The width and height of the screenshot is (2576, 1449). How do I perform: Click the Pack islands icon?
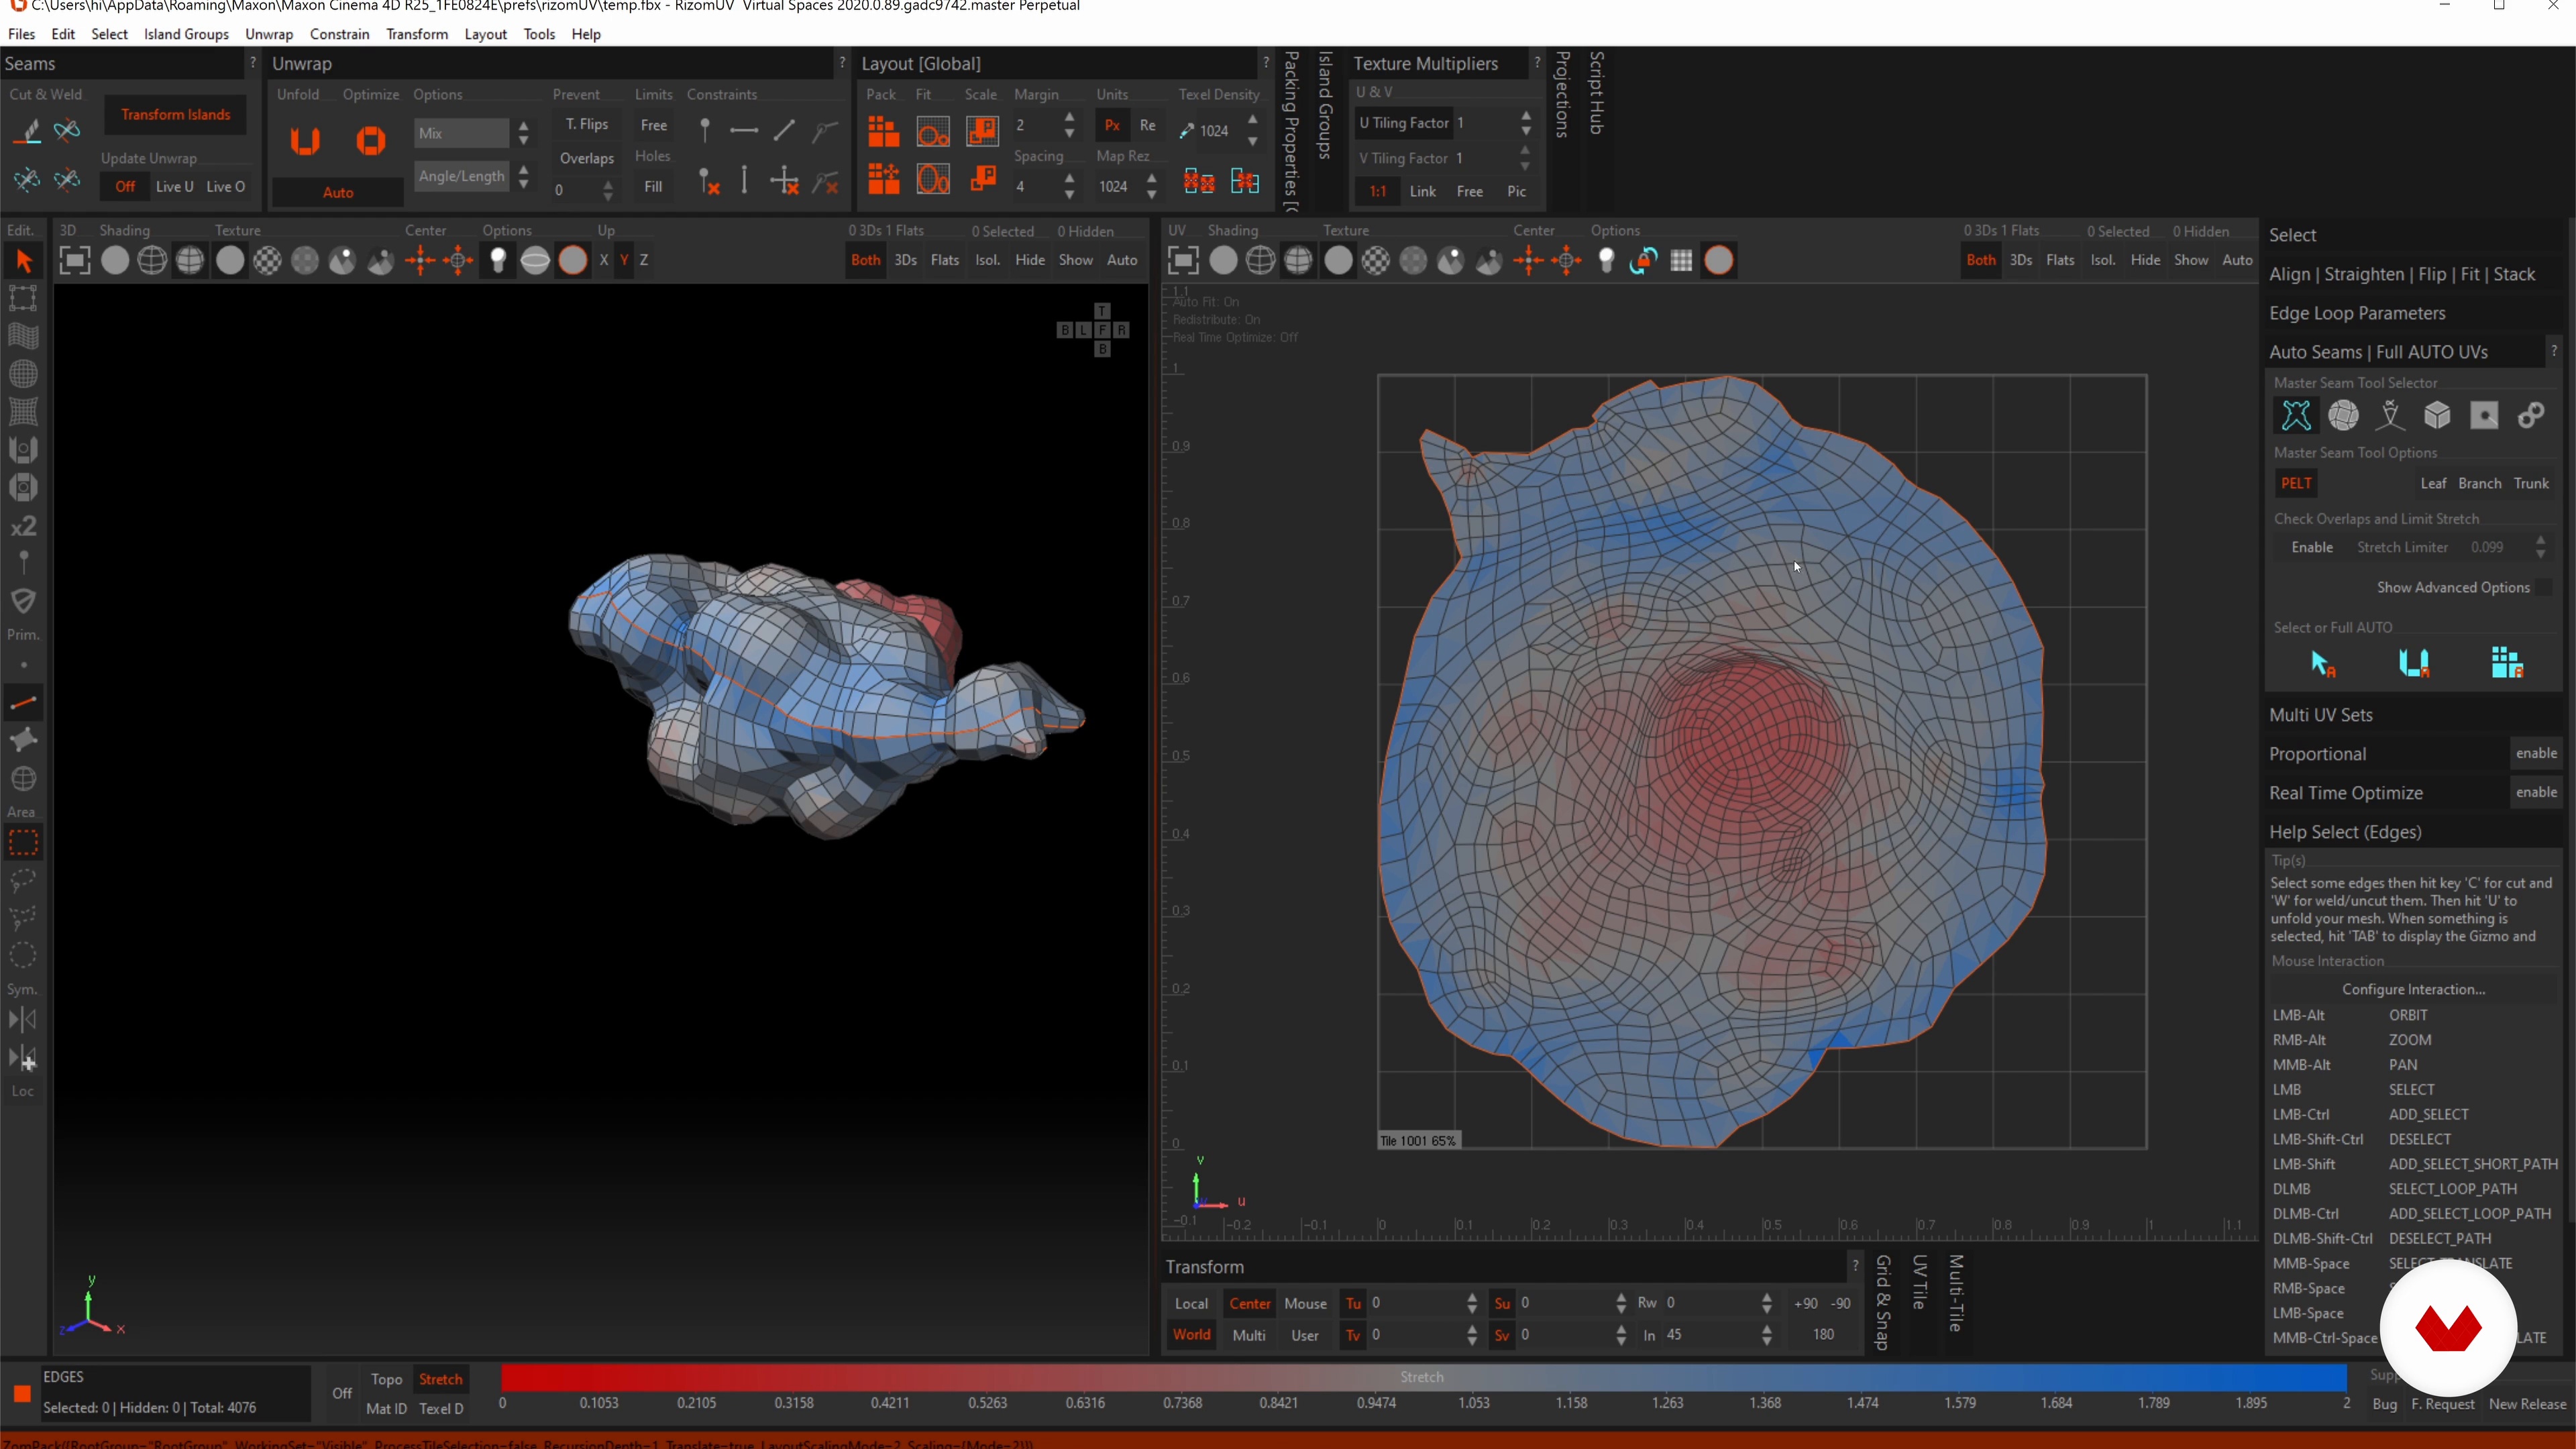(x=883, y=131)
